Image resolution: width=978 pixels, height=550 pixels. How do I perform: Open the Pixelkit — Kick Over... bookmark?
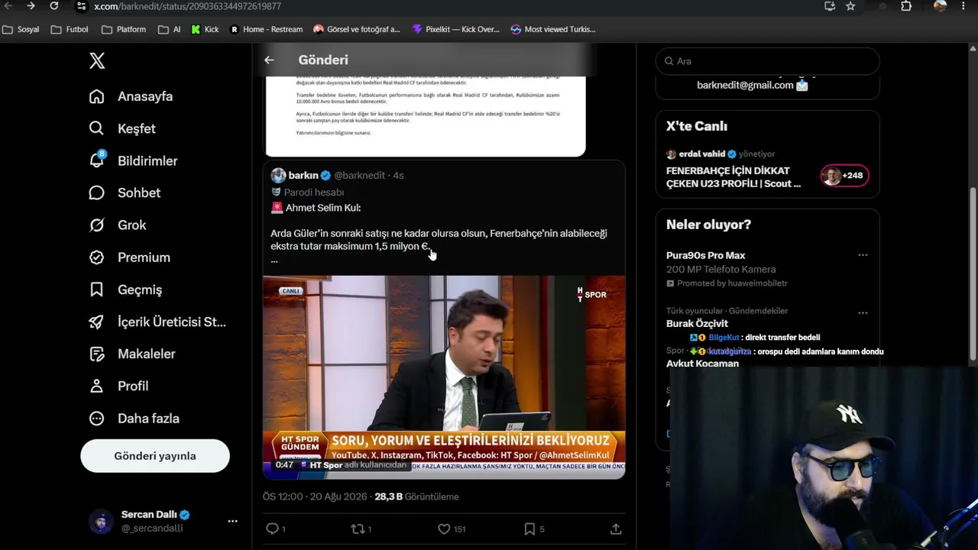click(x=455, y=29)
